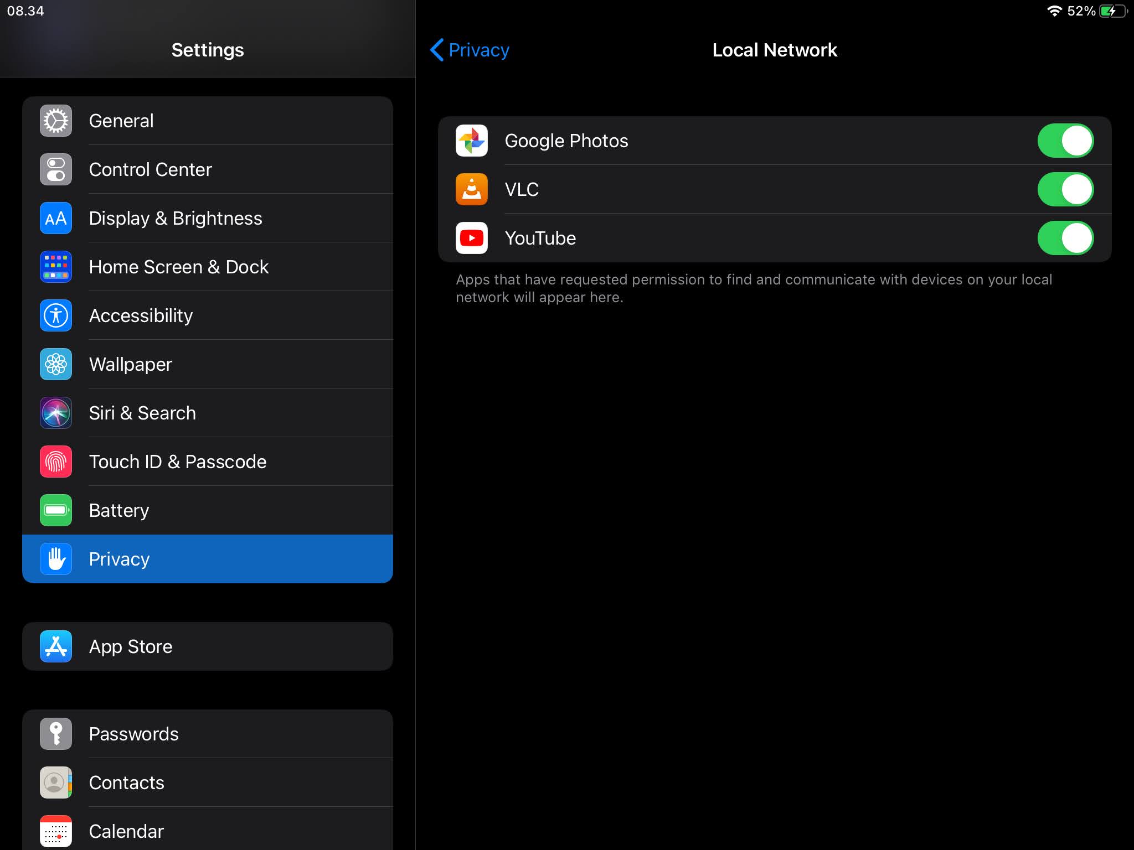Turn off VLC local network toggle

point(1065,189)
